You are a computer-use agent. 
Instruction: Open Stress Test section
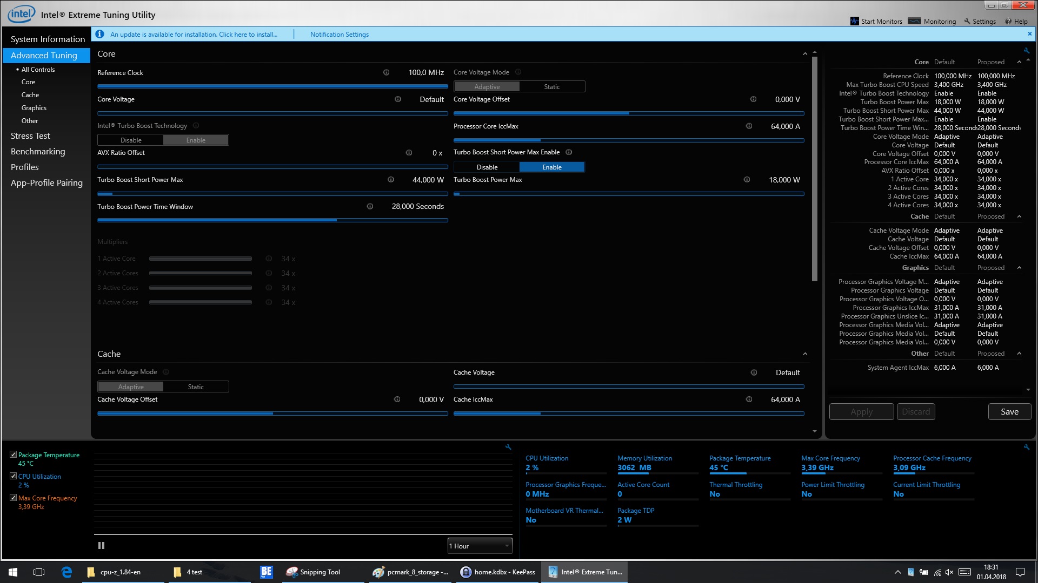(30, 136)
